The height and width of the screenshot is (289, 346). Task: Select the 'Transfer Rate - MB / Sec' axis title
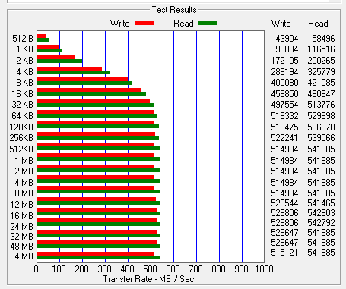[x=148, y=279]
